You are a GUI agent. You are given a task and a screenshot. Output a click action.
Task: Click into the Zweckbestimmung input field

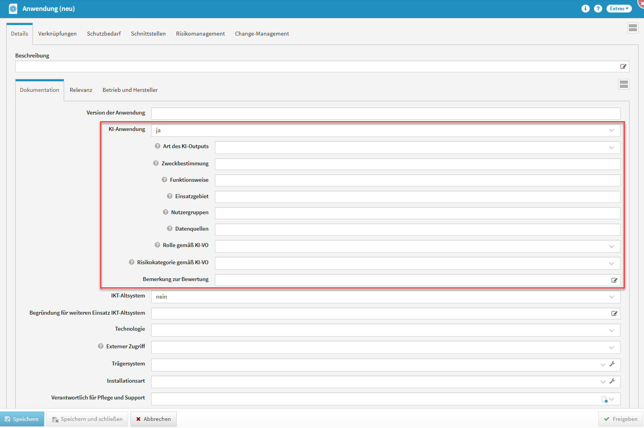click(417, 164)
